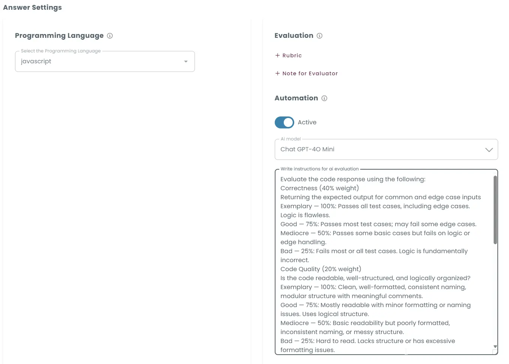The width and height of the screenshot is (509, 364).
Task: Click the plus icon beside Note for Evaluator
Action: coord(277,73)
